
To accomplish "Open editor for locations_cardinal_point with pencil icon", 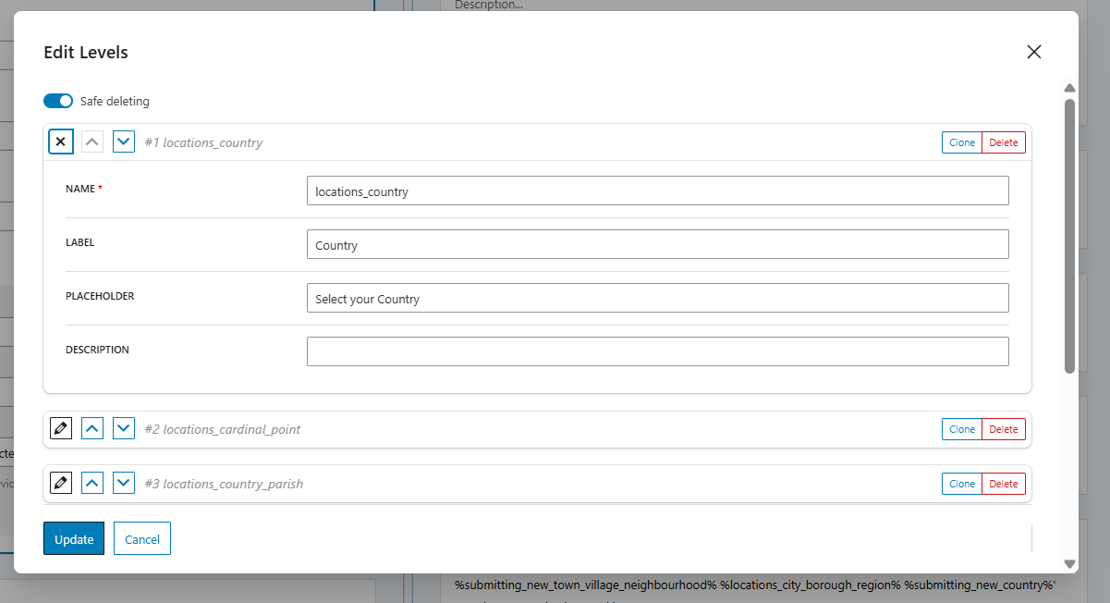I will [x=60, y=429].
